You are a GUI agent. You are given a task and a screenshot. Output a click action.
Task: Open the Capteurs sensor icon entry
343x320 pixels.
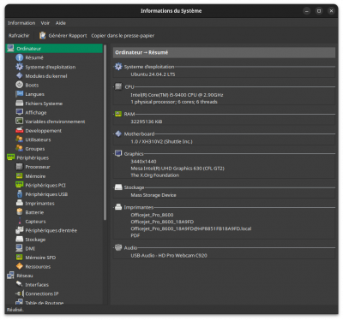tap(20, 221)
